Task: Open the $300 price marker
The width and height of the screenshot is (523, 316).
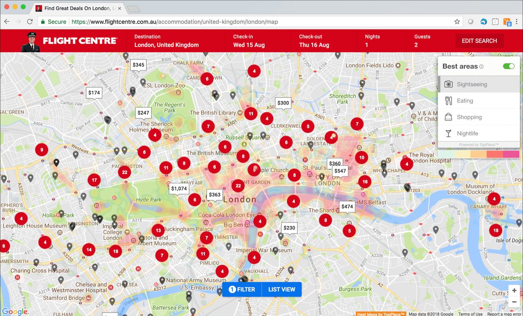Action: click(x=283, y=104)
